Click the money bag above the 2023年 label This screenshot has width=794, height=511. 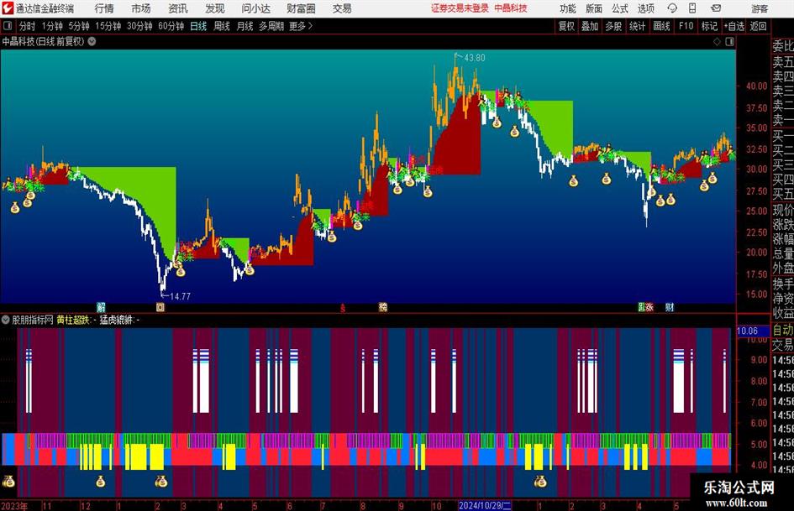click(x=8, y=481)
